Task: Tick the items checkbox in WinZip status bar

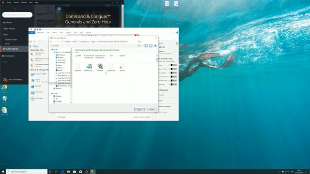Action: 59,117
